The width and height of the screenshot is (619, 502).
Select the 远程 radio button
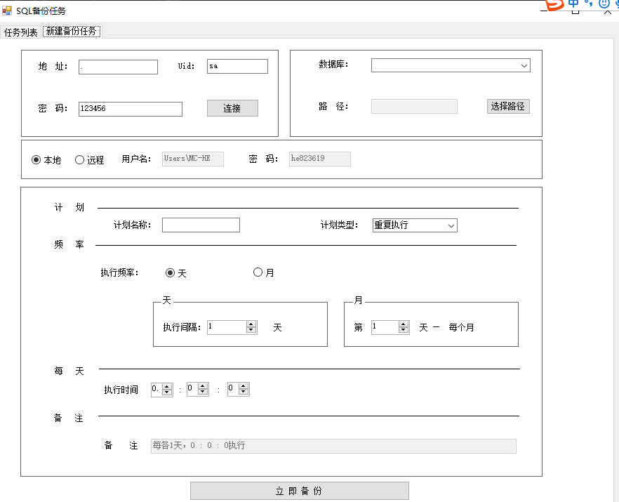[90, 160]
